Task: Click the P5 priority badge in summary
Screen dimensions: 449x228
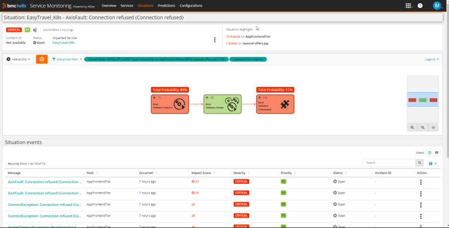Action: pyautogui.click(x=27, y=30)
